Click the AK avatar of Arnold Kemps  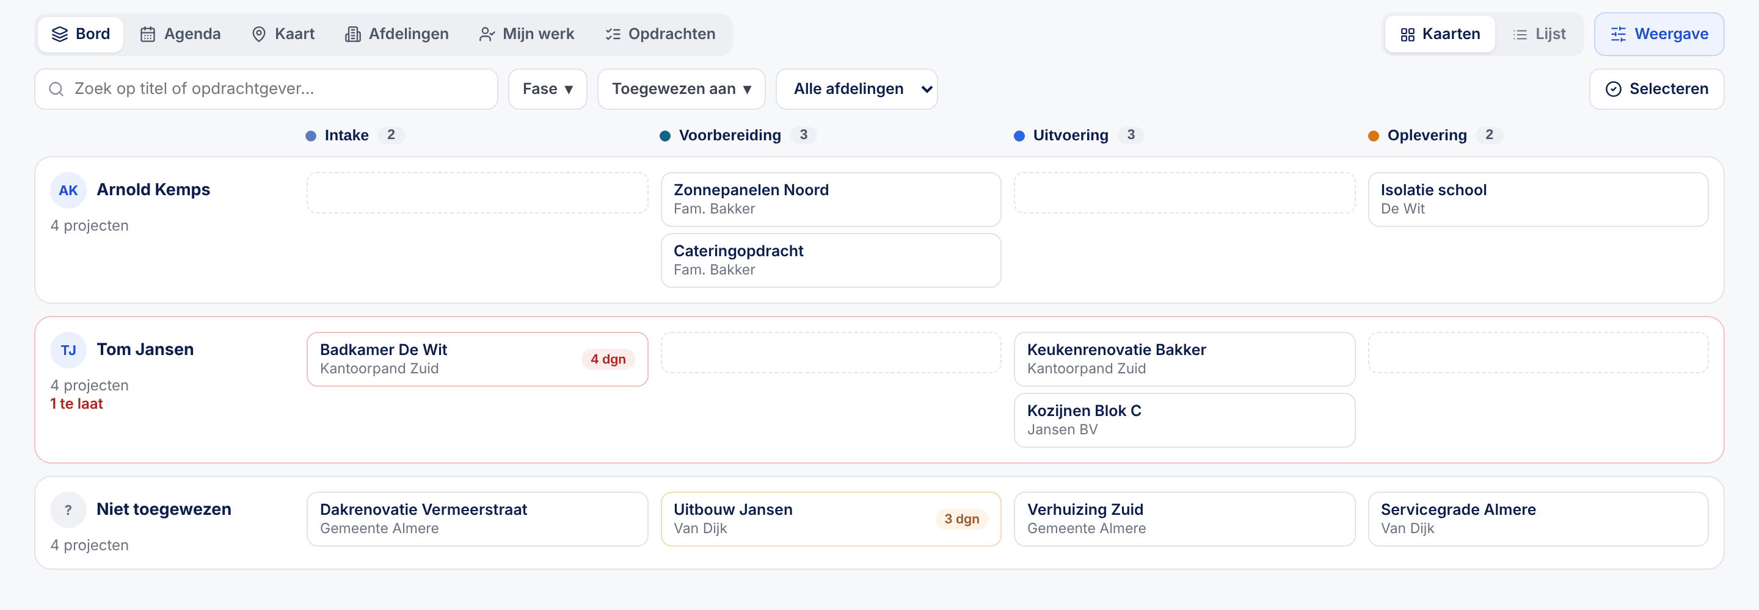pos(68,190)
